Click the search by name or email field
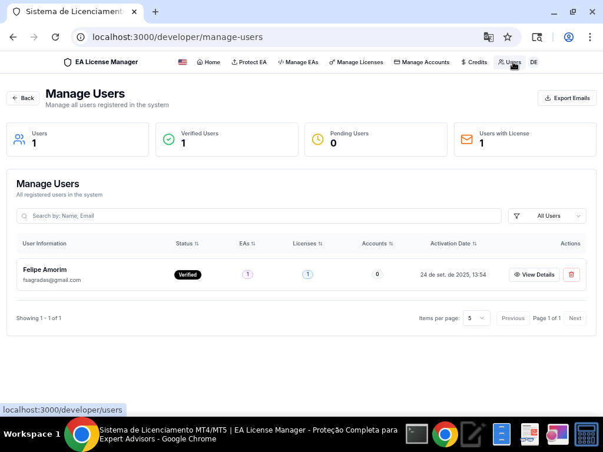 click(259, 216)
